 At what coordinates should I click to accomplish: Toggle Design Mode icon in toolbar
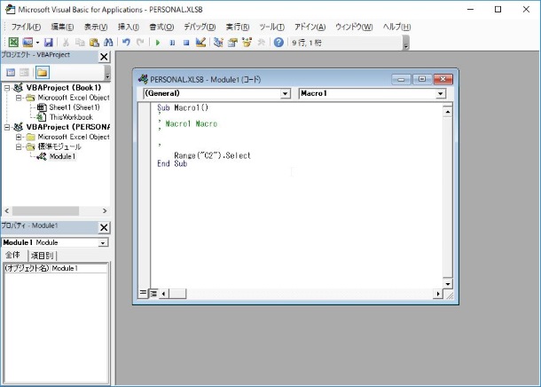click(200, 42)
